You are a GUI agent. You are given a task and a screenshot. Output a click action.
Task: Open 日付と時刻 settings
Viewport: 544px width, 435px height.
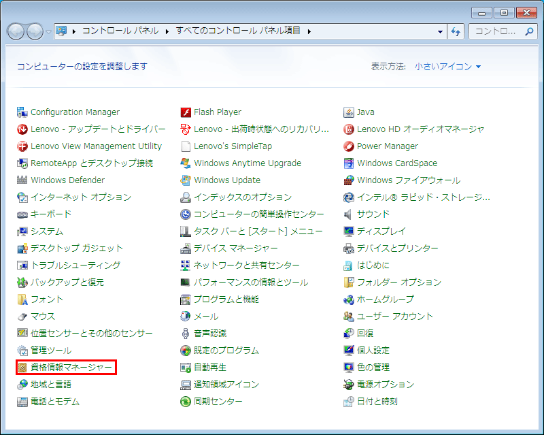click(377, 401)
